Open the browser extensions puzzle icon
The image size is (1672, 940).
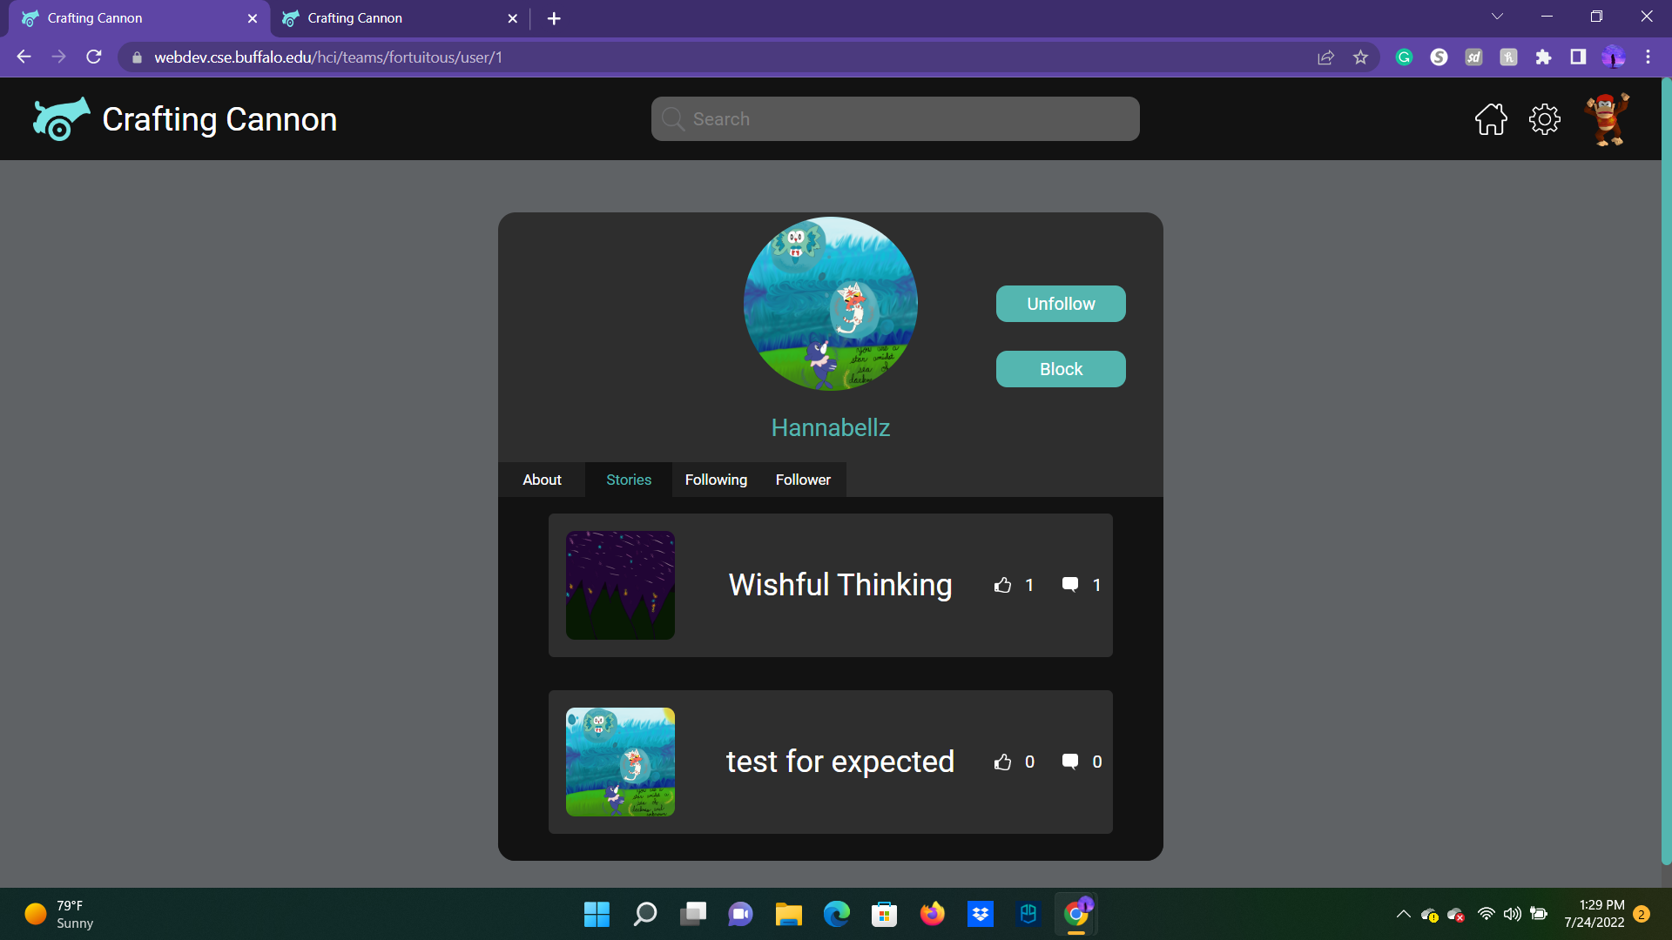pos(1543,57)
